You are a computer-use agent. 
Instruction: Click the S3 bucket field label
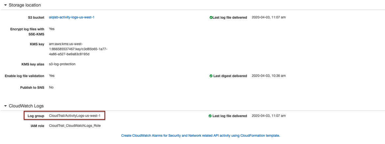click(x=36, y=17)
